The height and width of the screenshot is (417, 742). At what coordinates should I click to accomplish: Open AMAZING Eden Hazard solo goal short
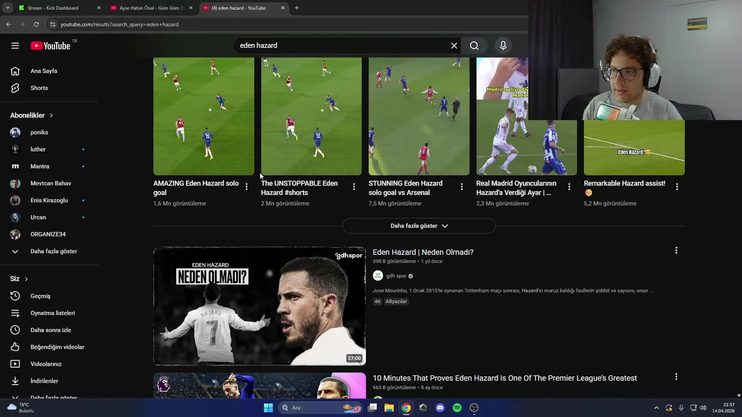203,116
